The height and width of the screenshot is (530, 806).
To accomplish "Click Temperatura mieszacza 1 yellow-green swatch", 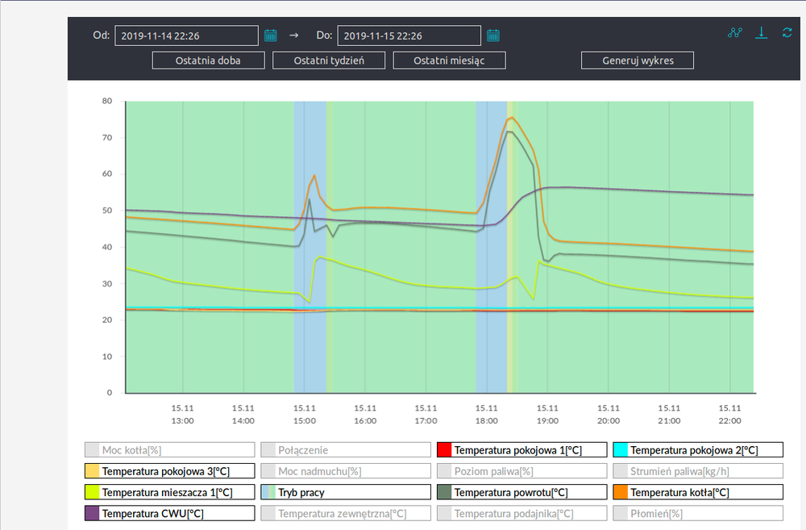I will [x=92, y=492].
